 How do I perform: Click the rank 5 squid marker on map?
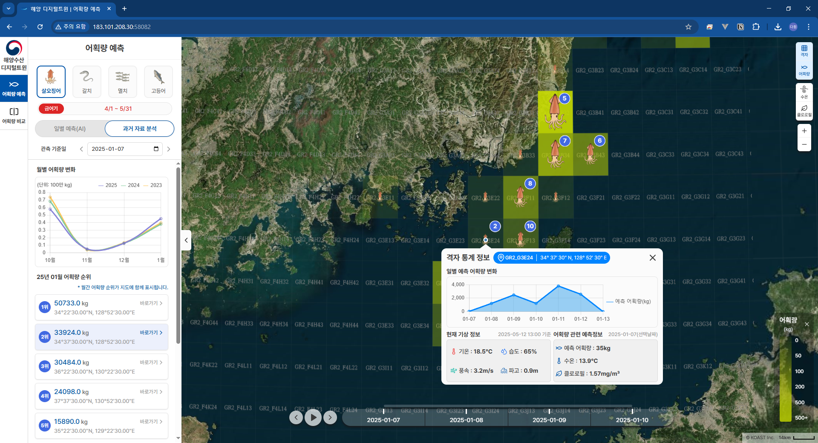(555, 112)
